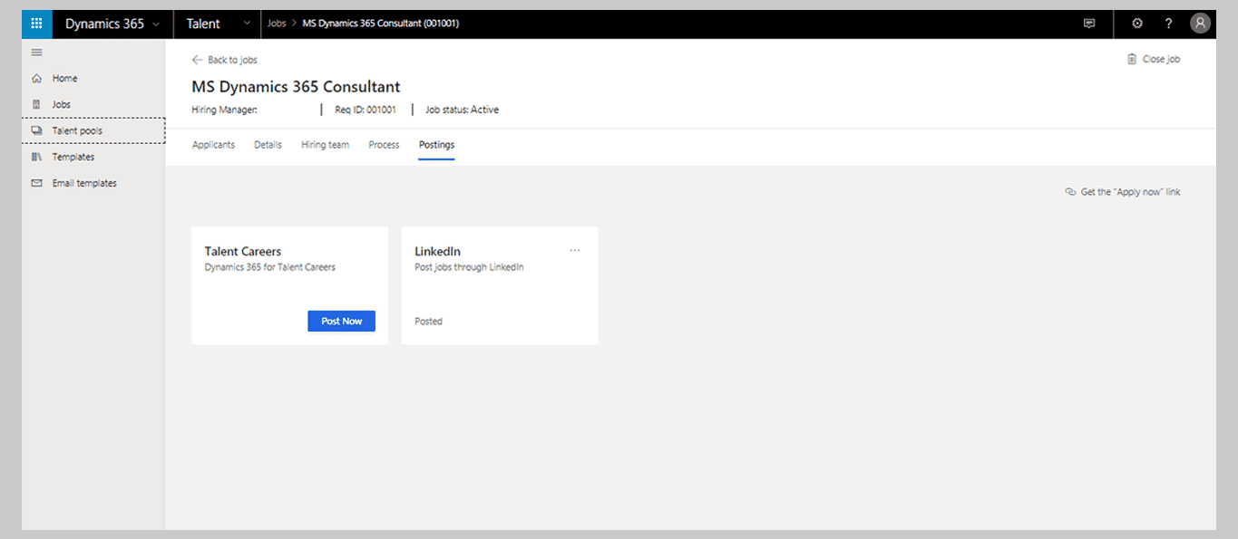The width and height of the screenshot is (1238, 539).
Task: Click the Req ID: 001001 text
Action: point(366,110)
